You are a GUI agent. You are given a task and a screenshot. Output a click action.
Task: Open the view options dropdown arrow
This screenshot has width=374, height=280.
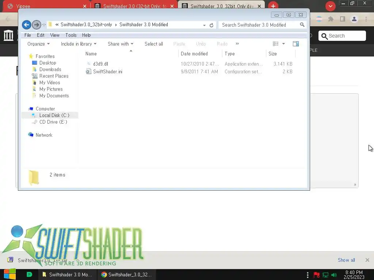coord(283,44)
